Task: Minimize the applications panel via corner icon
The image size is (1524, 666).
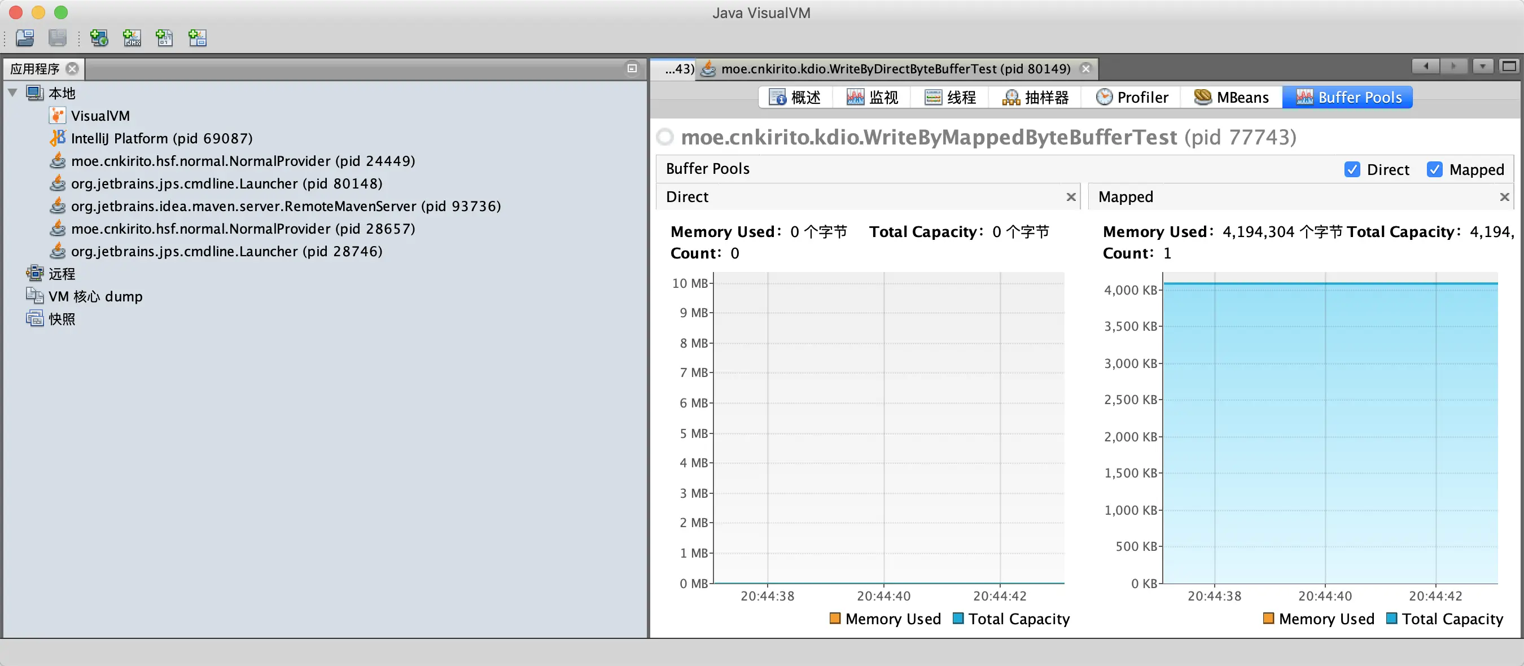Action: [x=632, y=69]
